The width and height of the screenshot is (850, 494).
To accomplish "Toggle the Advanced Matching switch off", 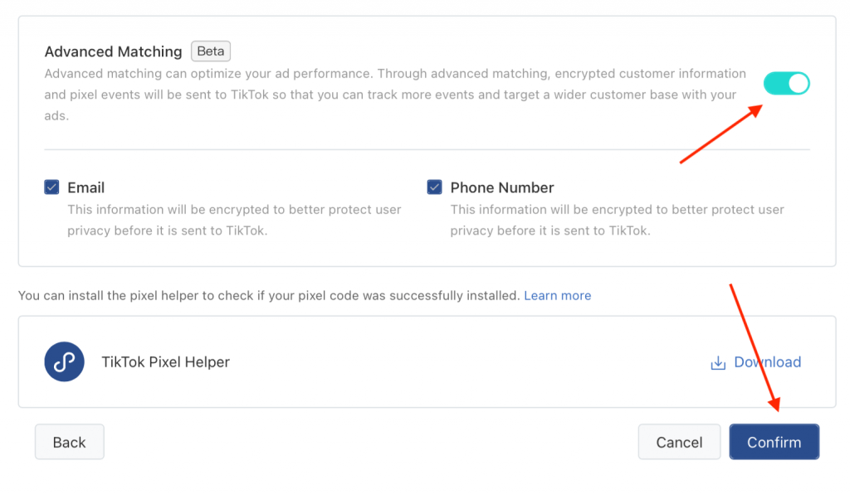I will pos(786,83).
